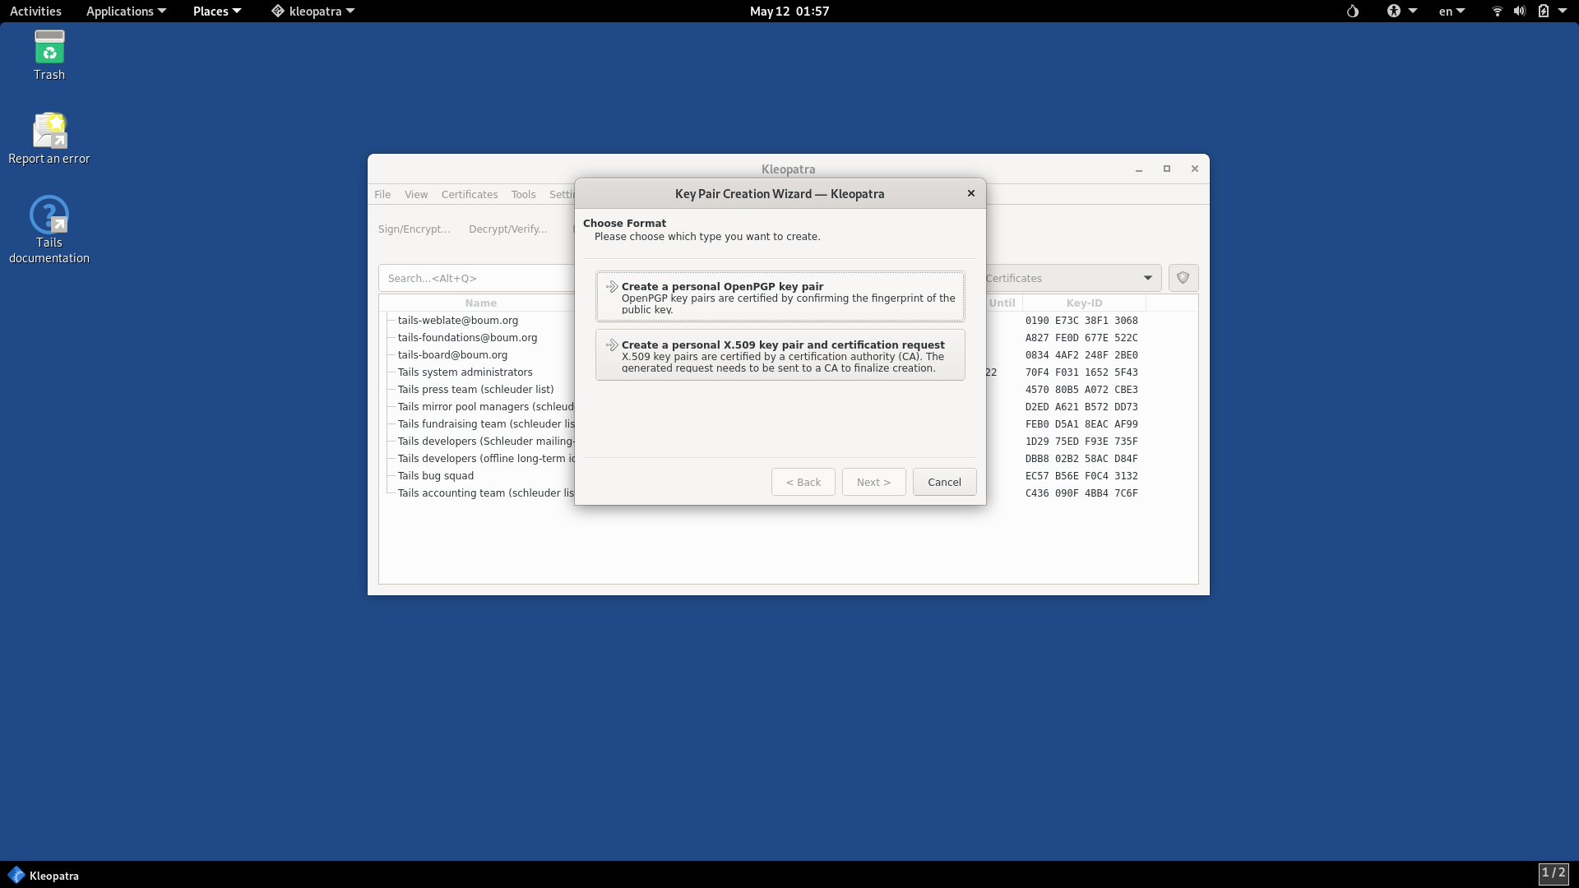Open the Certificates filter dropdown
This screenshot has width=1579, height=888.
(x=1072, y=278)
